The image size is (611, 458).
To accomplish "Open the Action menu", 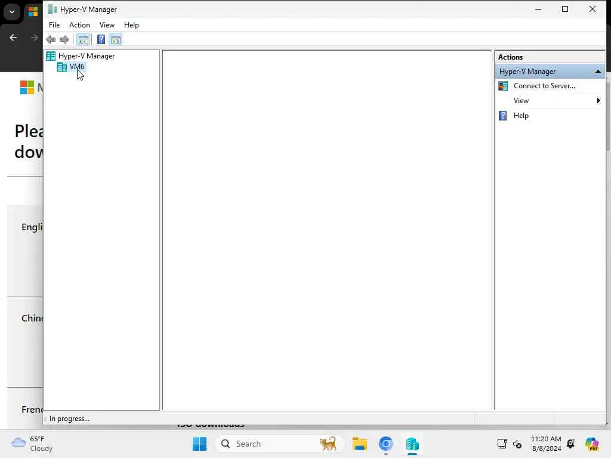I will tap(79, 25).
